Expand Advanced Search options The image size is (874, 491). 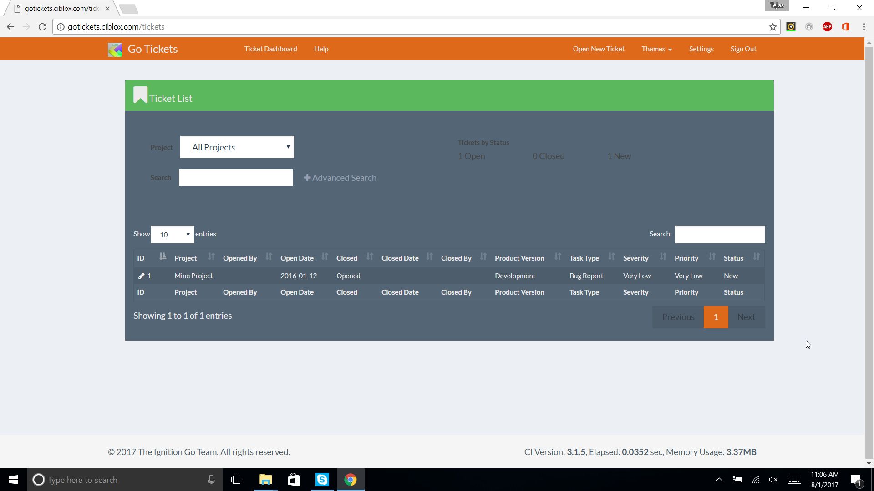point(340,178)
